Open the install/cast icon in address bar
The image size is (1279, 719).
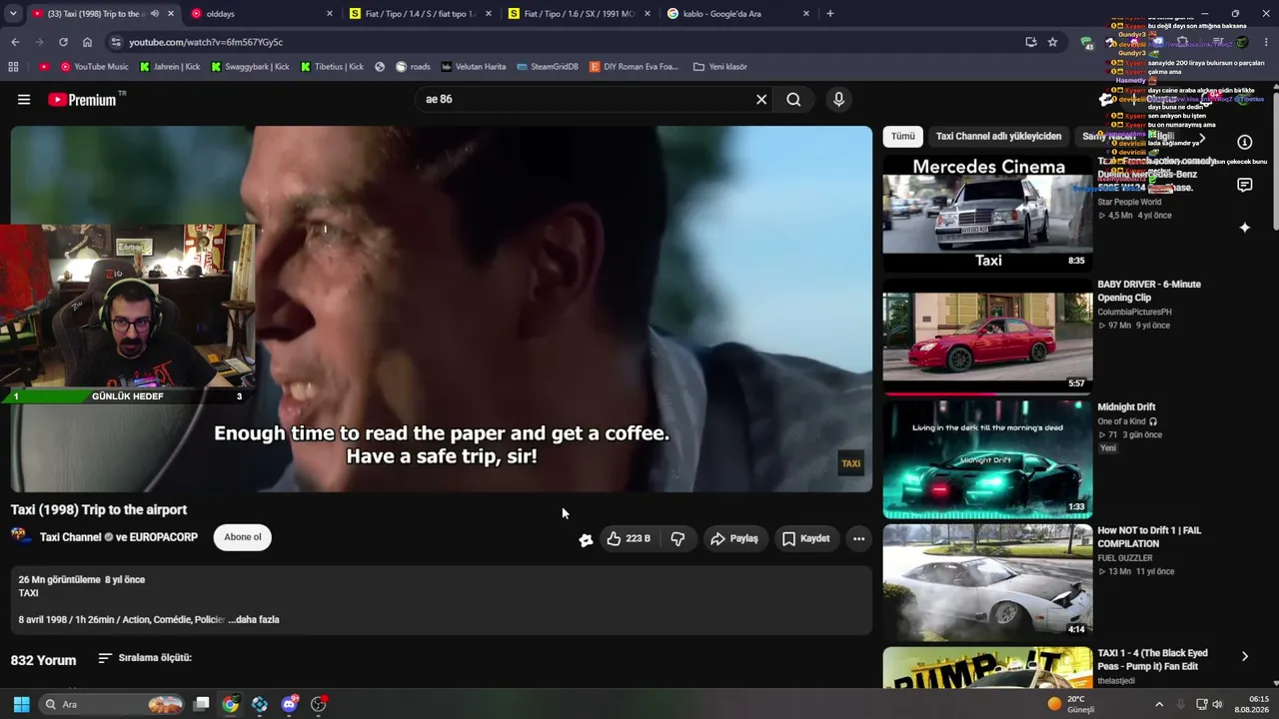tap(1030, 42)
